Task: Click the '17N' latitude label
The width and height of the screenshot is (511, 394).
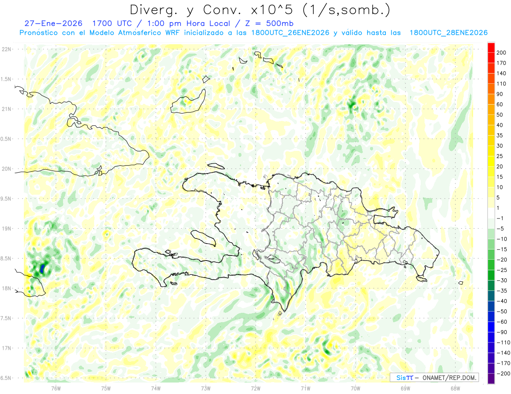Action: tap(6, 348)
